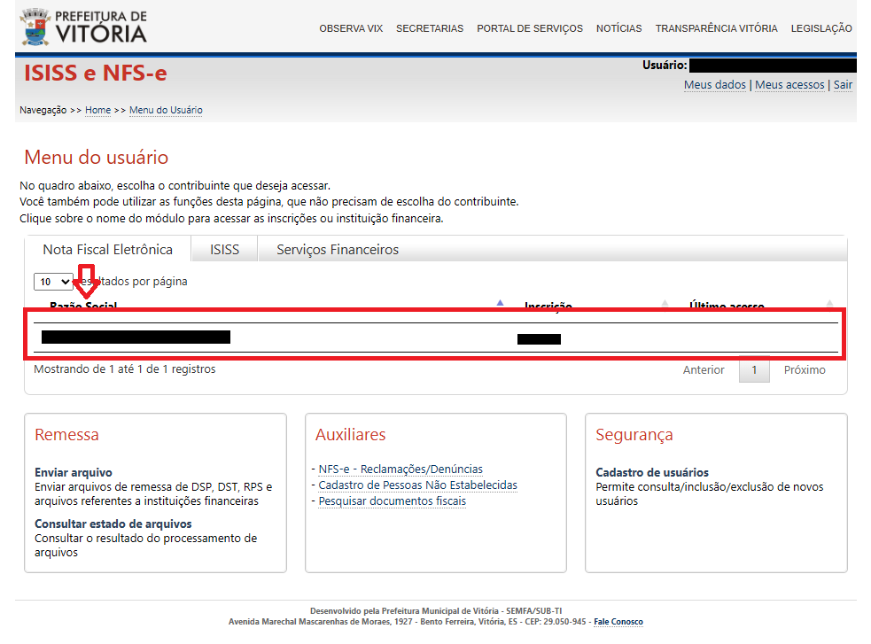This screenshot has width=871, height=644.
Task: Sort by Inscrição column arrow
Action: [x=665, y=304]
